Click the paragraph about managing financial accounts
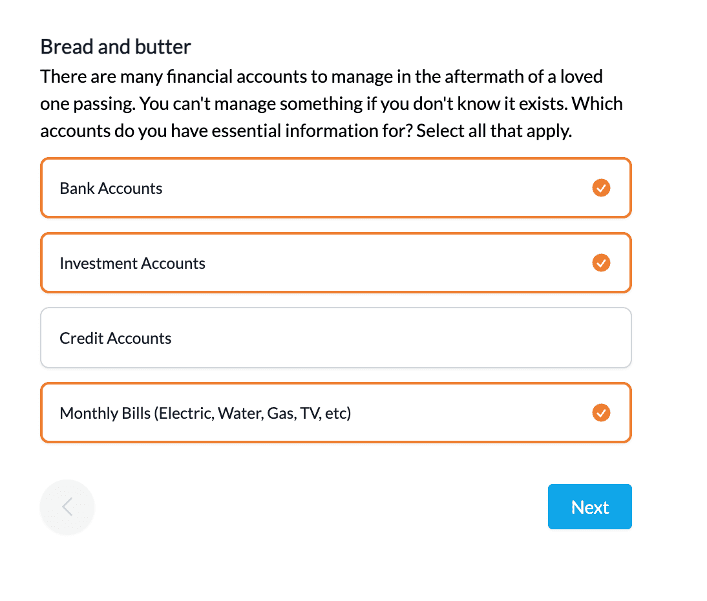The width and height of the screenshot is (707, 601). click(x=332, y=103)
